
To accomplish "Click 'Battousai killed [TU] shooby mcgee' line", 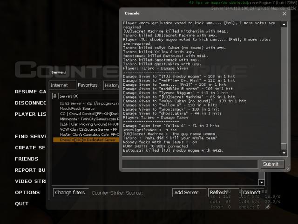I will point(173,150).
